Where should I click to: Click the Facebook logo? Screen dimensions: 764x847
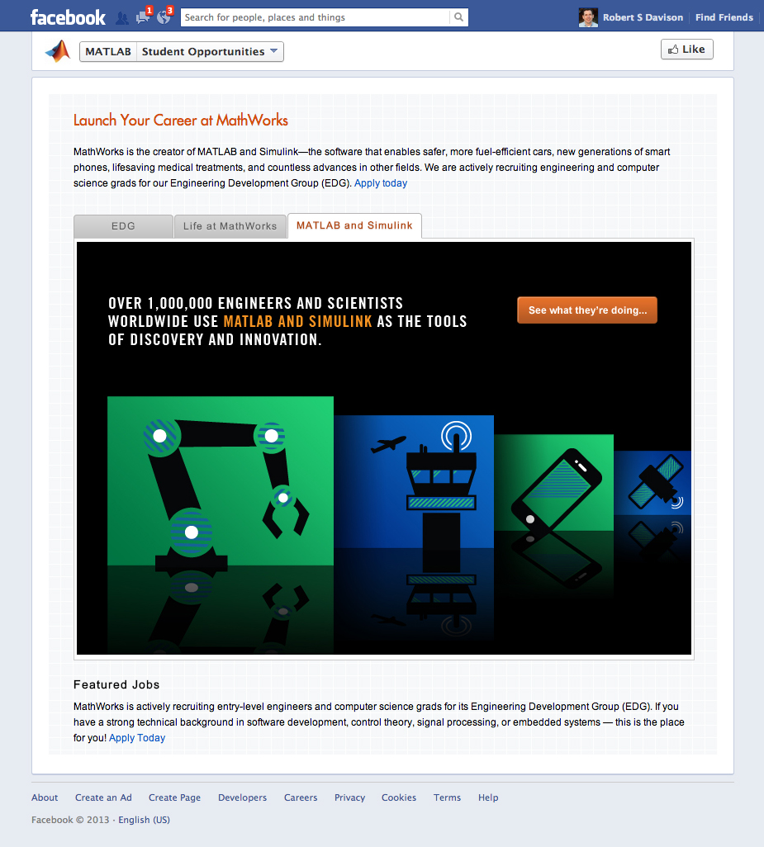[68, 17]
